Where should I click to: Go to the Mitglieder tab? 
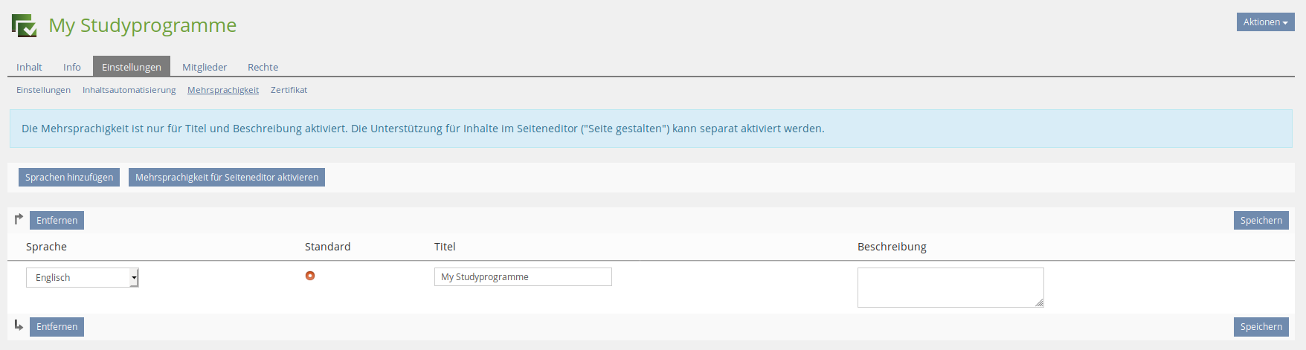tap(205, 67)
